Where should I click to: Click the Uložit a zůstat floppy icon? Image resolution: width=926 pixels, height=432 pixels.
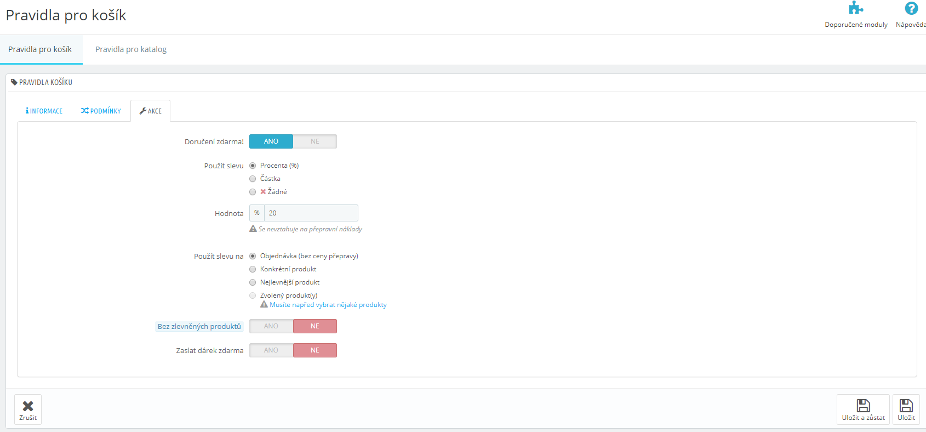tap(864, 405)
